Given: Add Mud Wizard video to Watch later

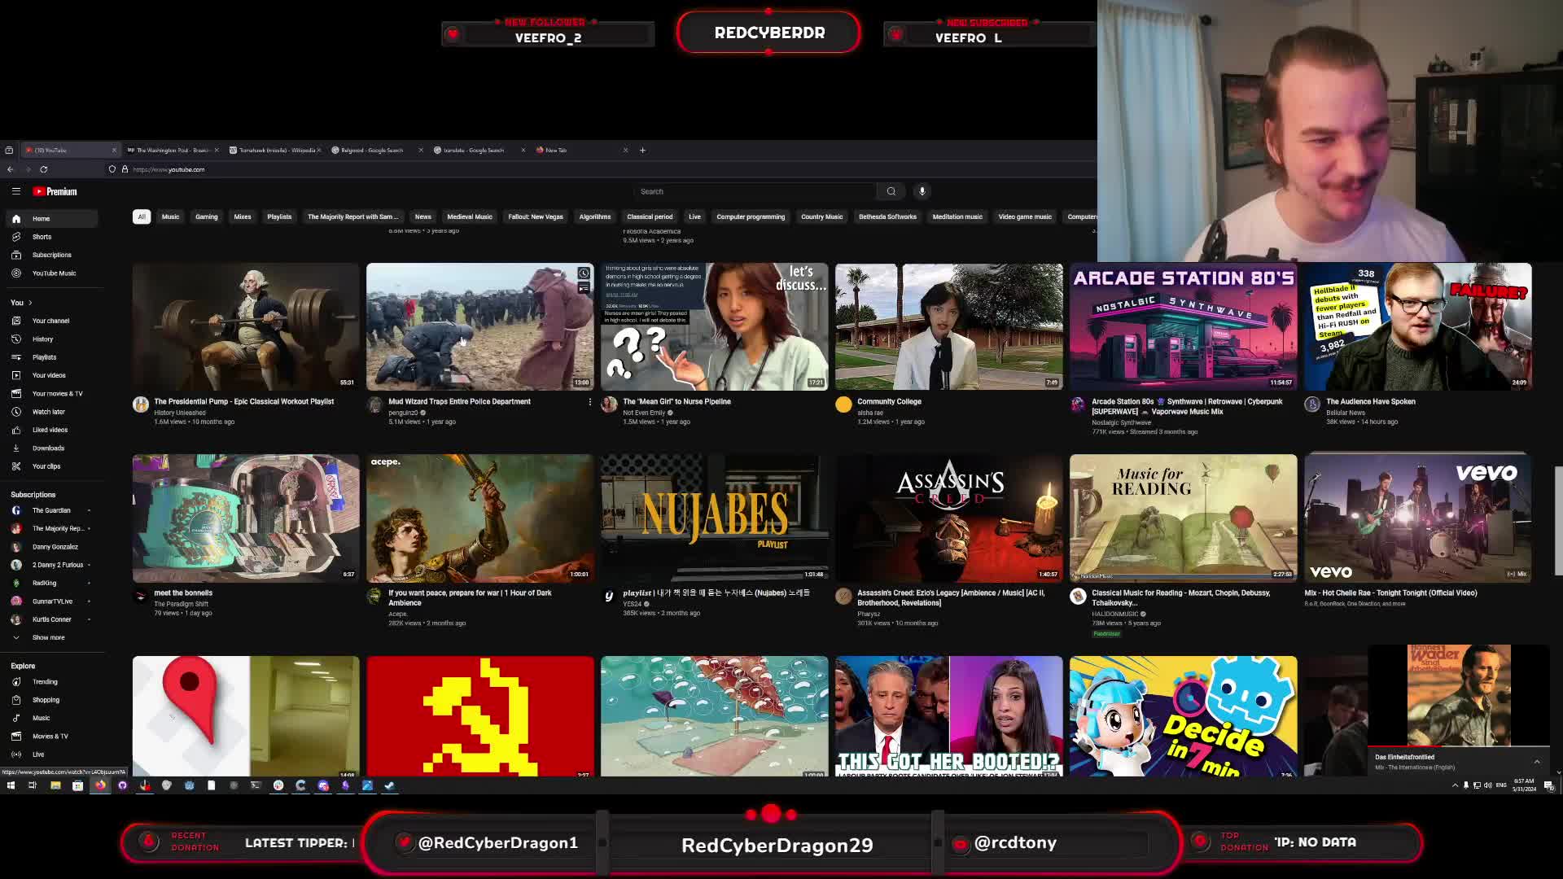Looking at the screenshot, I should 584,273.
